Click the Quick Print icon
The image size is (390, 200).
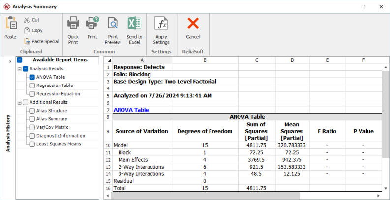(x=73, y=24)
